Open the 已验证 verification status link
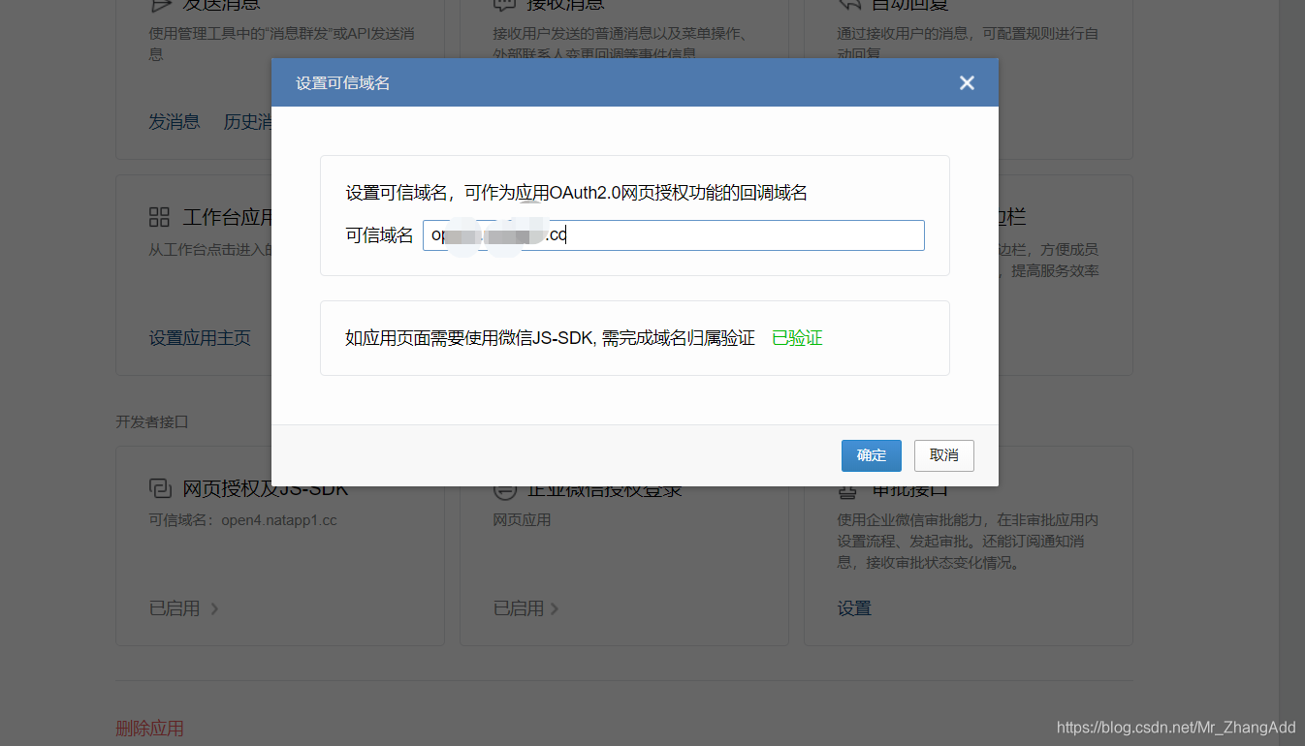 (x=796, y=337)
